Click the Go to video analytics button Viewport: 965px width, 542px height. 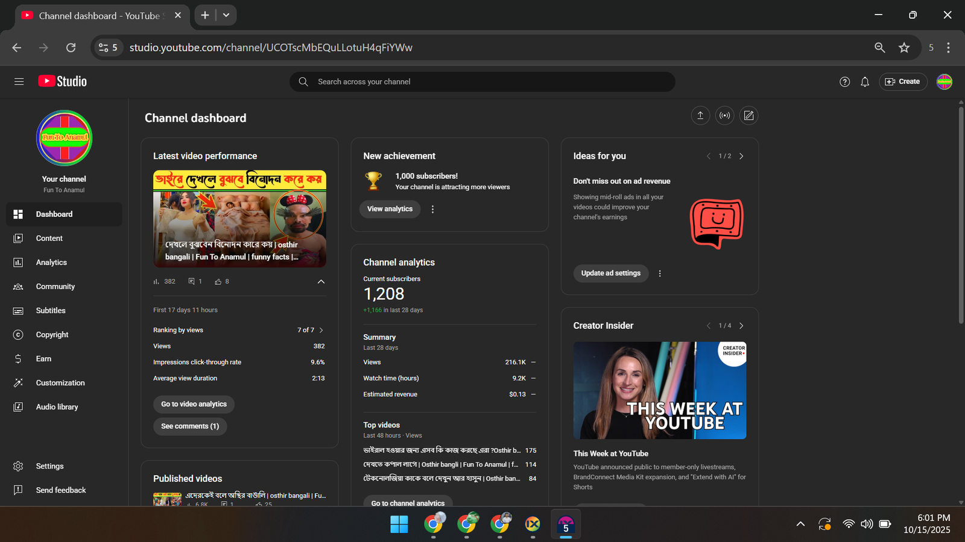pyautogui.click(x=194, y=404)
